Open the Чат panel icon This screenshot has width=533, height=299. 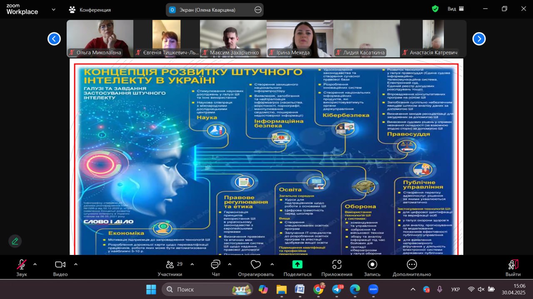pos(215,265)
